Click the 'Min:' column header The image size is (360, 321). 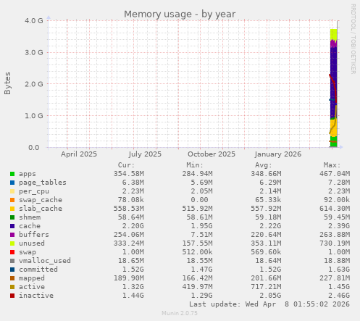click(x=195, y=165)
